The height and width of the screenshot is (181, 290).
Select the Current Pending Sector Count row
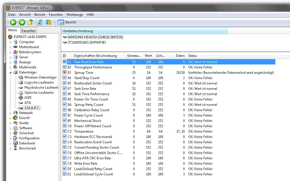pos(168,147)
